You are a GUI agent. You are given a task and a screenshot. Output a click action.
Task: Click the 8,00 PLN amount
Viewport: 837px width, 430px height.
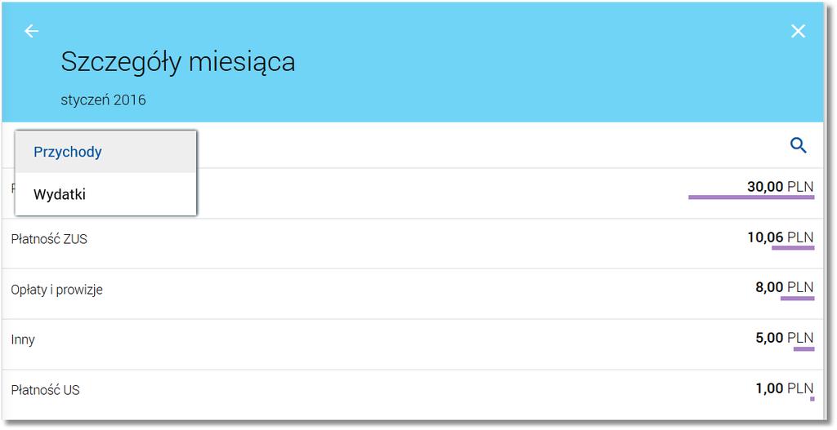[784, 287]
